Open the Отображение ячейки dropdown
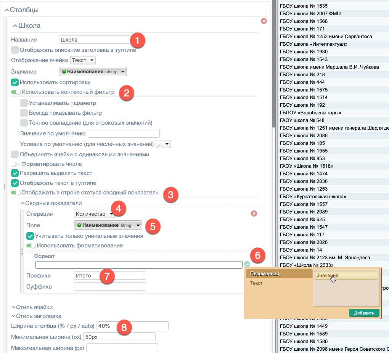The image size is (389, 353). tap(83, 60)
